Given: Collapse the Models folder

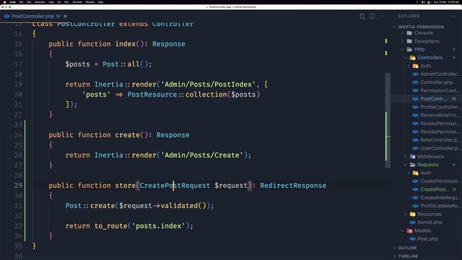Looking at the screenshot, I should tap(403, 230).
